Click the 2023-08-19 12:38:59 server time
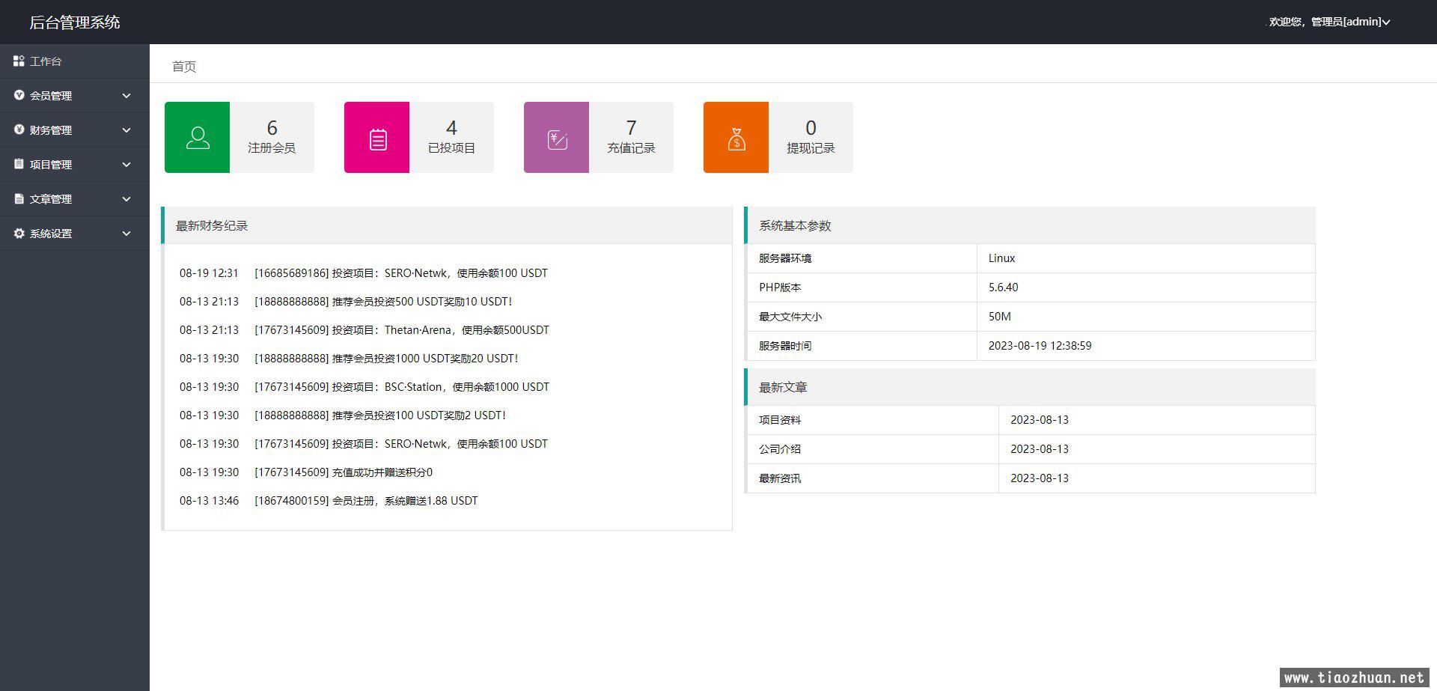 tap(1040, 346)
